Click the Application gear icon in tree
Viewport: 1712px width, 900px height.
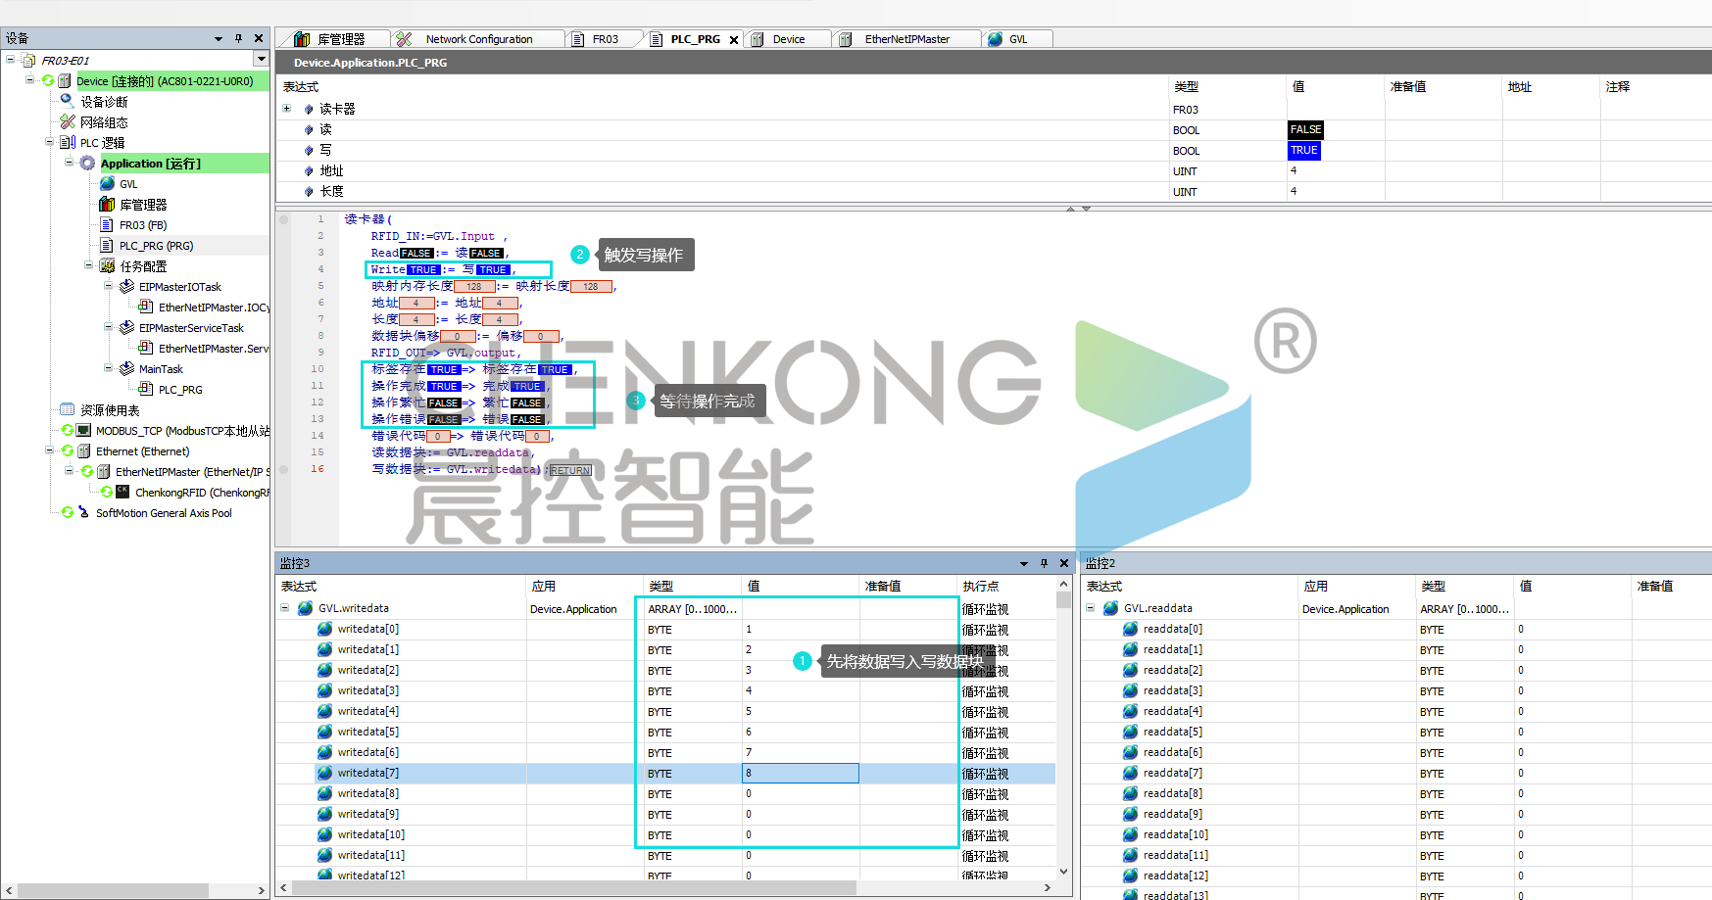tap(87, 164)
